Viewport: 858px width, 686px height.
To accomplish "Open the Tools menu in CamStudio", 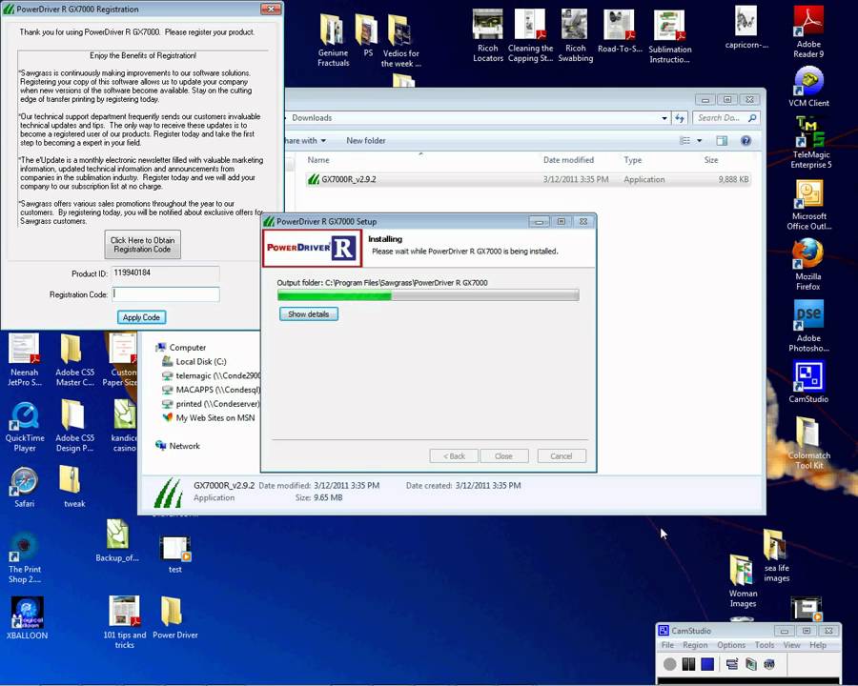I will point(765,645).
